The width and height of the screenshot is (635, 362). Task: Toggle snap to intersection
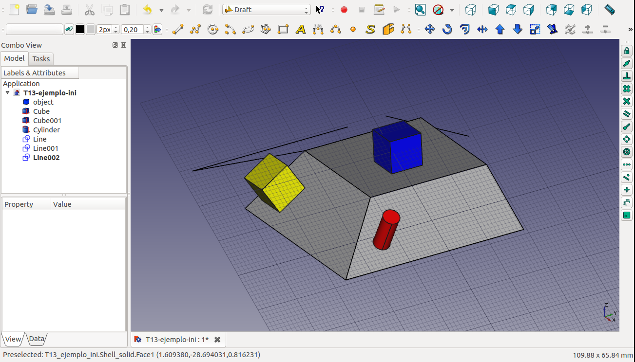pos(627,102)
